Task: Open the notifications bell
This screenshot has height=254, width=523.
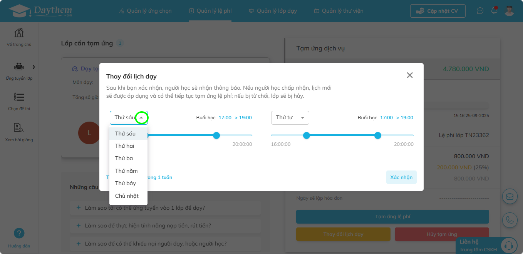Action: [x=494, y=11]
